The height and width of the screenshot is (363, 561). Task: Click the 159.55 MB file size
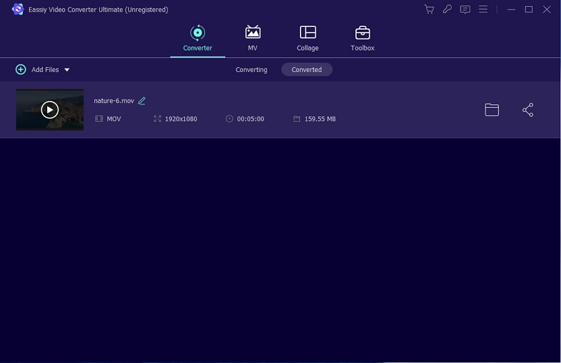point(320,119)
